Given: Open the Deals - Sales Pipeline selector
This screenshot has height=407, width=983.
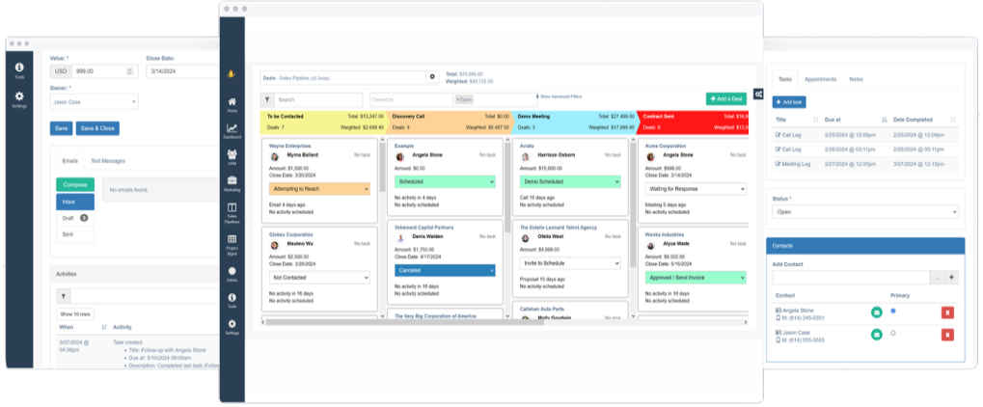Looking at the screenshot, I should point(342,78).
